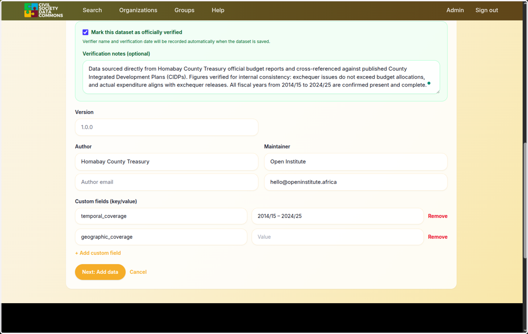Viewport: 528px width, 334px height.
Task: Uncheck Mark this dataset as officially verified
Action: (x=85, y=32)
